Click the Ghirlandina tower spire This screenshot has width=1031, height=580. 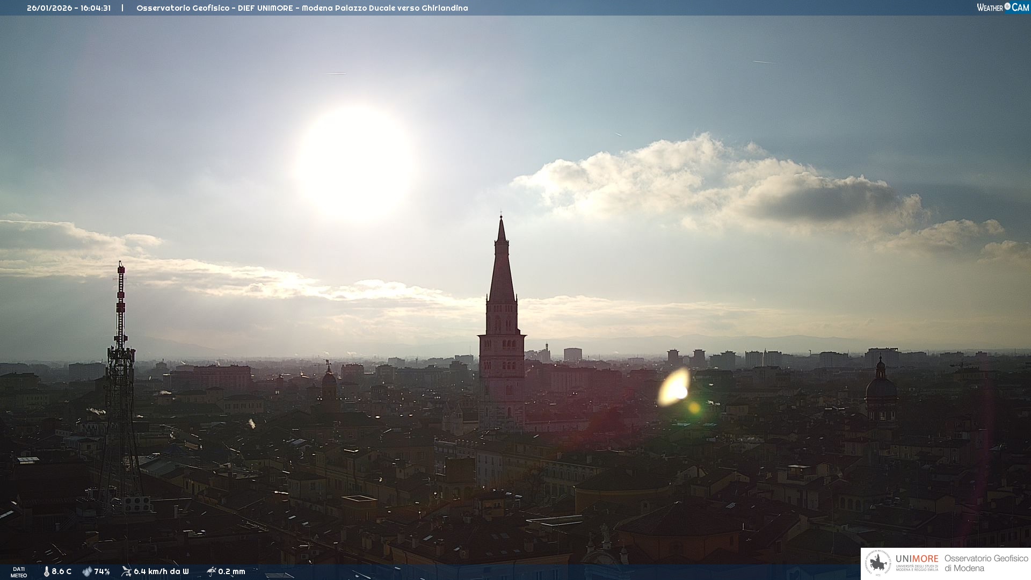coord(502,269)
